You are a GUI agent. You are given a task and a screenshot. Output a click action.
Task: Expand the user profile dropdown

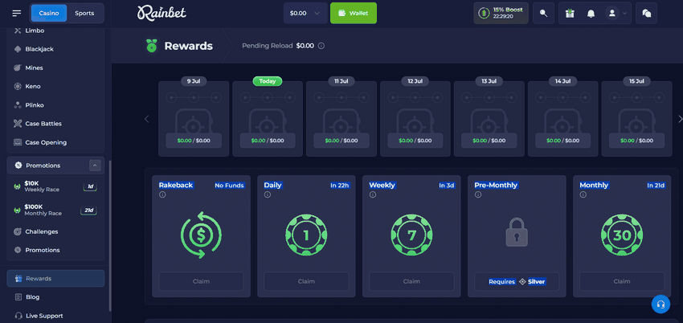(617, 14)
